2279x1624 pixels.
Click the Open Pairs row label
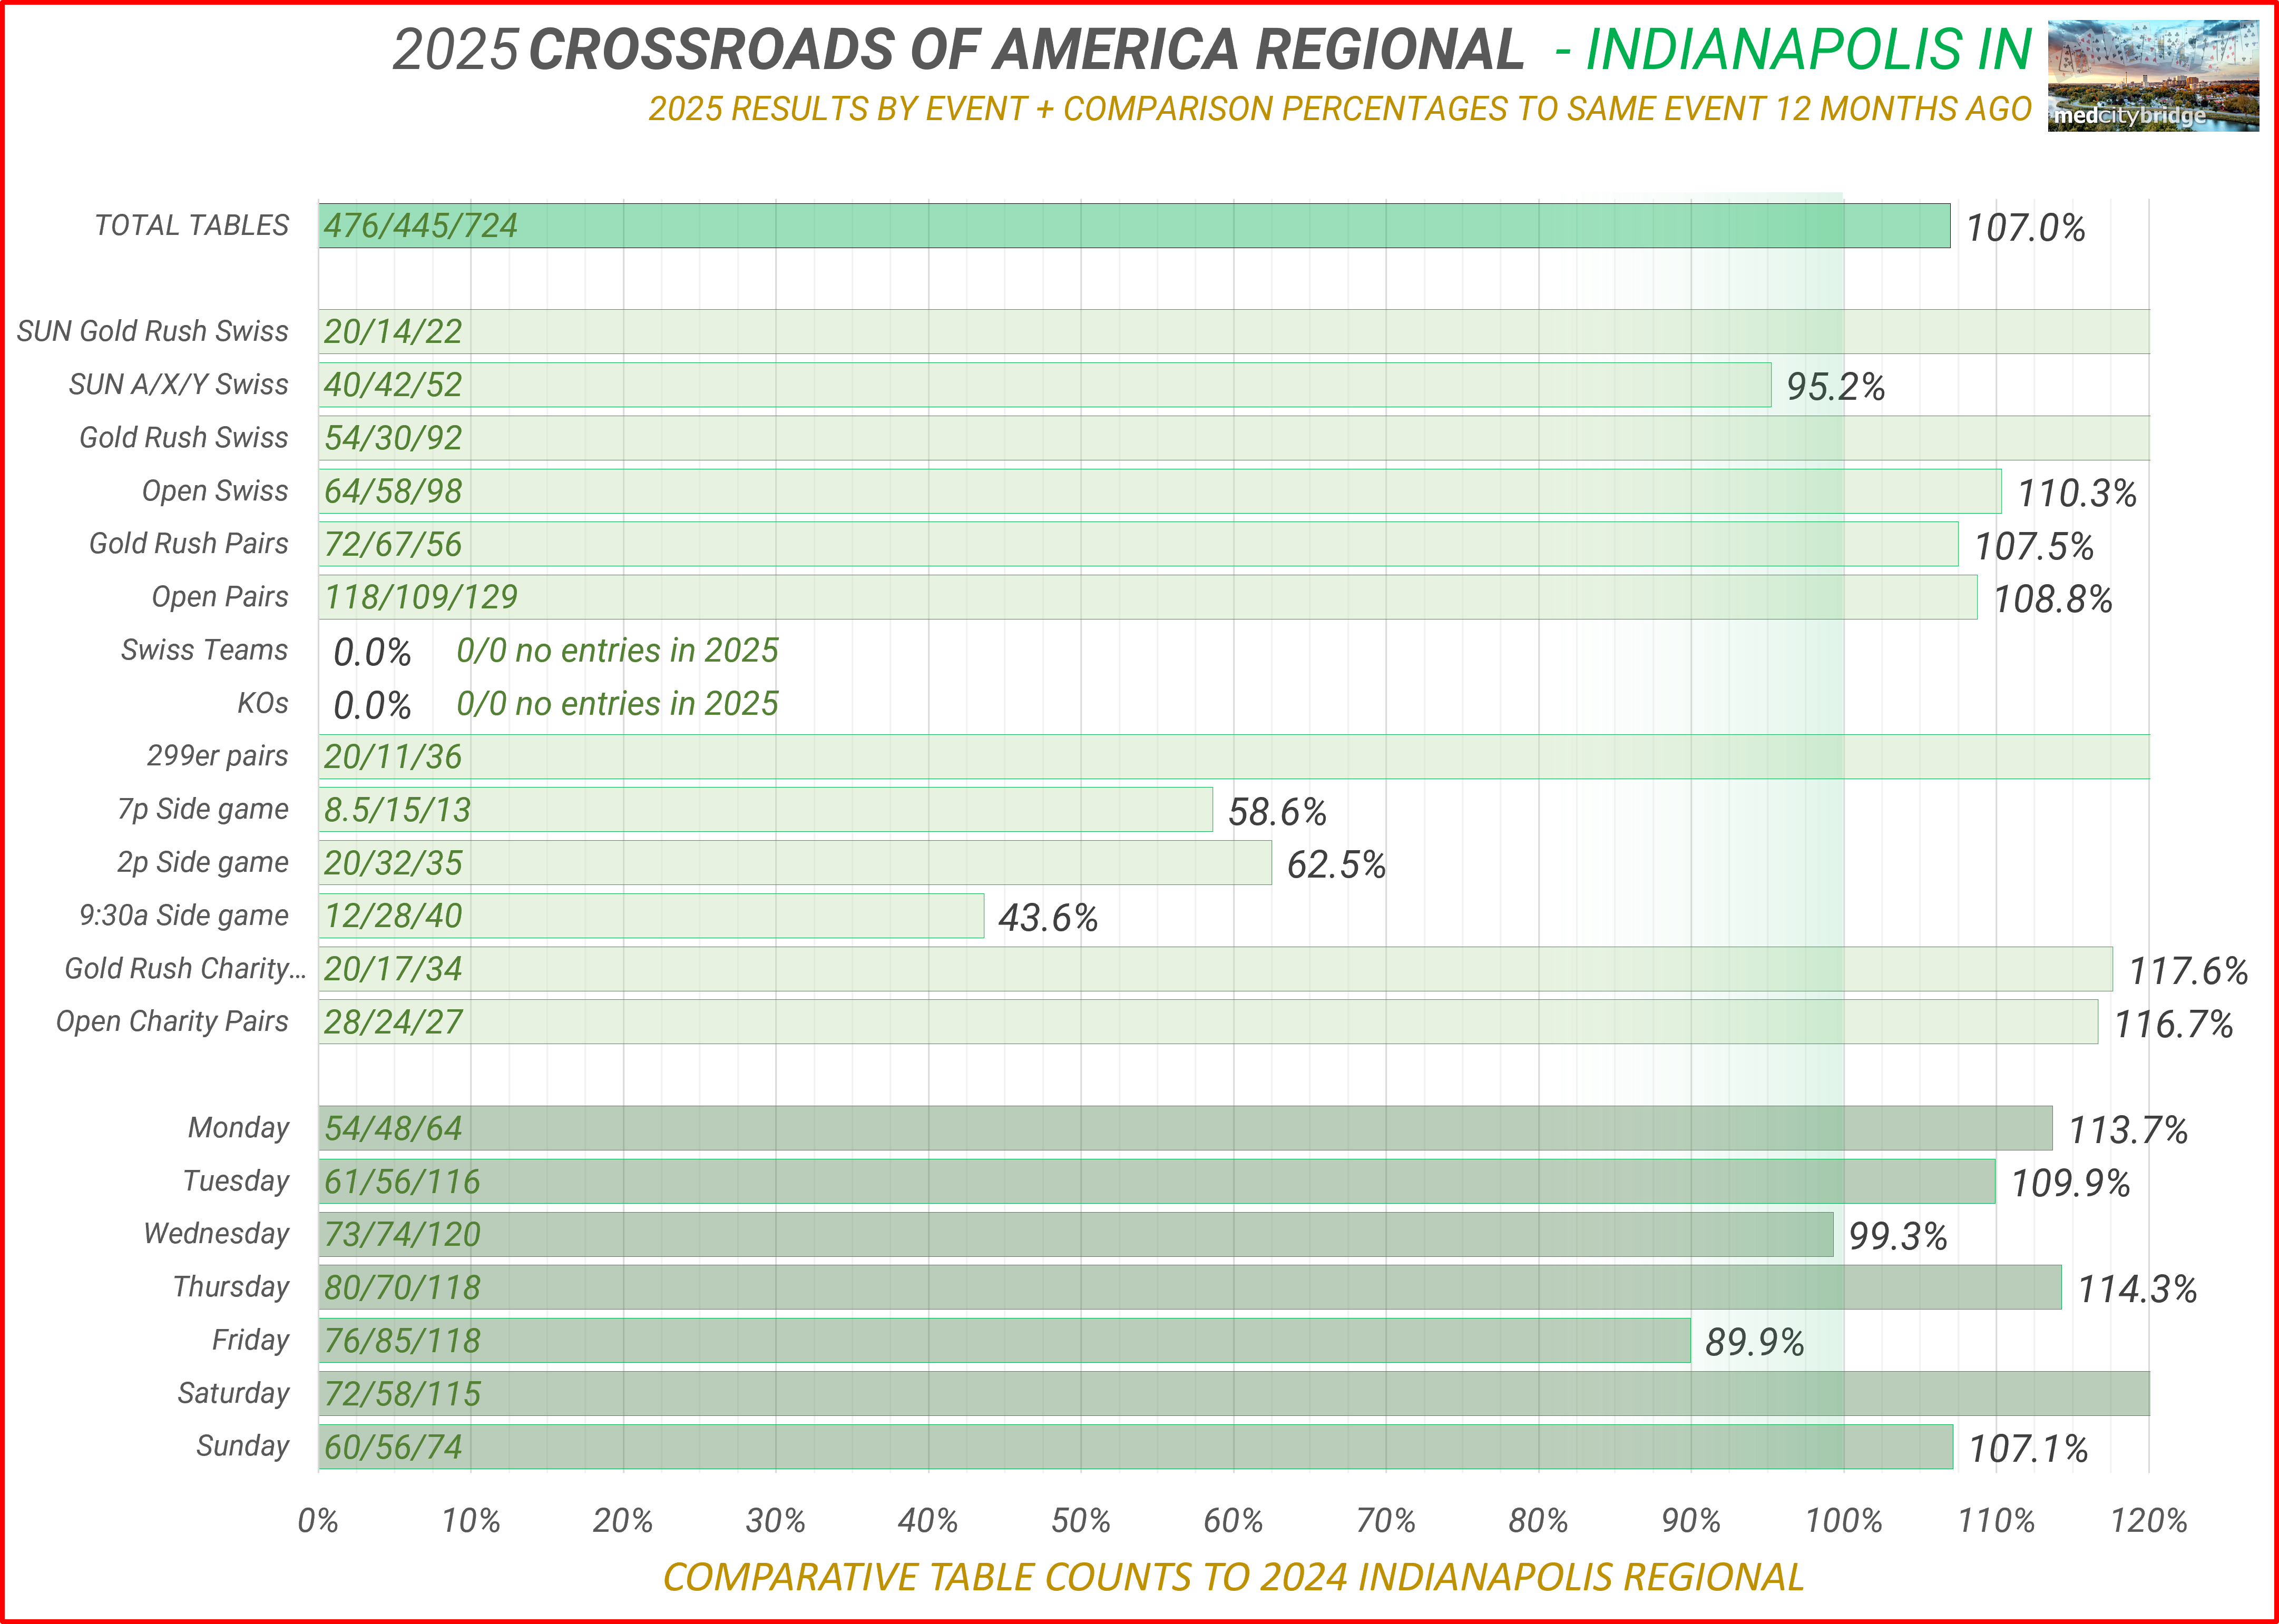220,597
